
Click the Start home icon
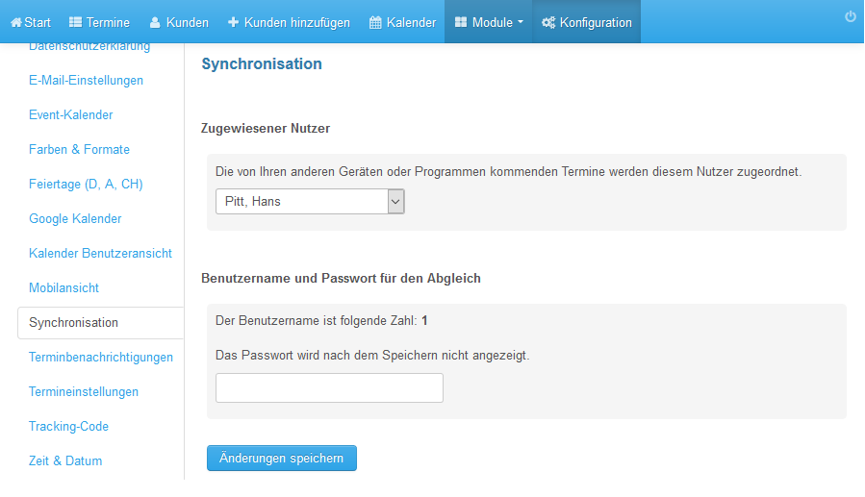point(16,23)
